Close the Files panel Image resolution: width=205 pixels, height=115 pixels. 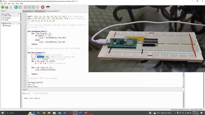(x=5, y=11)
